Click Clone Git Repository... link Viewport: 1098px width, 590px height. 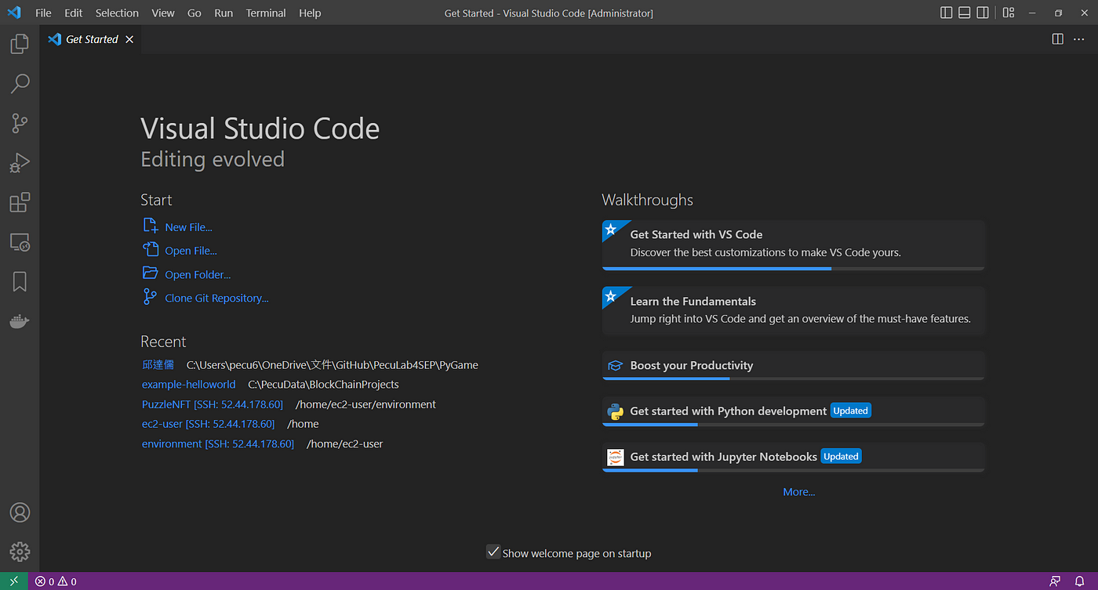216,298
